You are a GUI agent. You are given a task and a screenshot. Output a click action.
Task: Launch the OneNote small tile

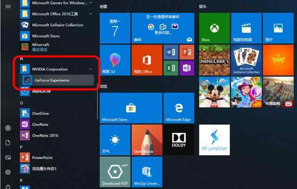click(x=187, y=68)
